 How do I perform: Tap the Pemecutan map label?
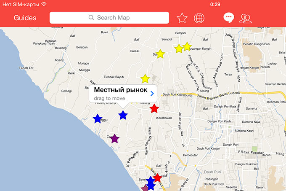click(x=191, y=155)
